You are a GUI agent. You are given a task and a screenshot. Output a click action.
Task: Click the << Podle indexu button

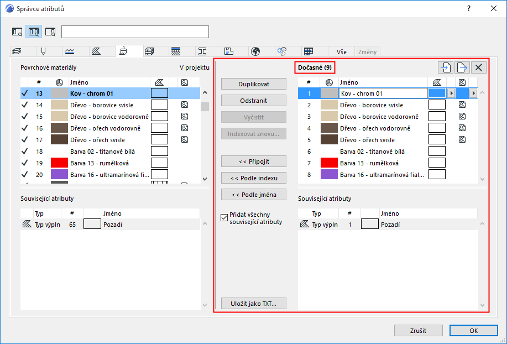click(254, 178)
